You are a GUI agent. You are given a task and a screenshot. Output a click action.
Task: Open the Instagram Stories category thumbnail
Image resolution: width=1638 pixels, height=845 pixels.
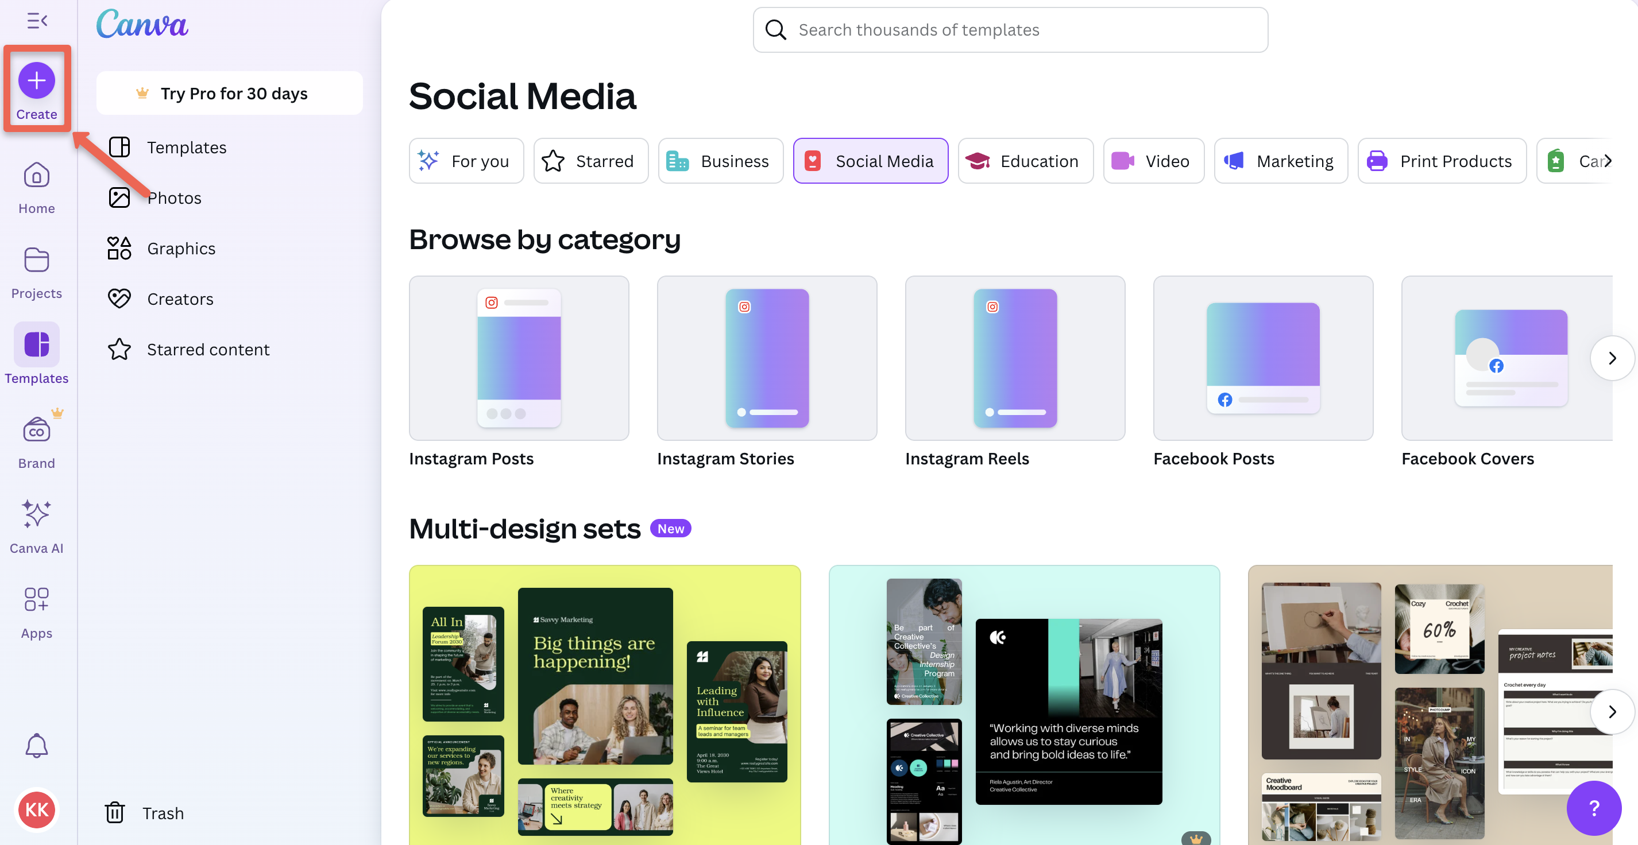click(x=767, y=358)
